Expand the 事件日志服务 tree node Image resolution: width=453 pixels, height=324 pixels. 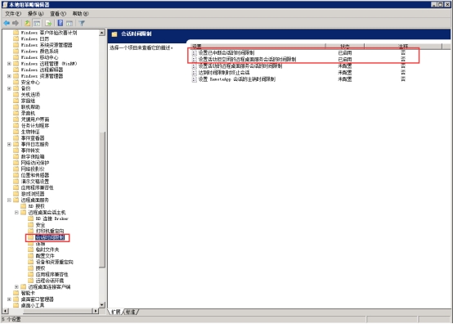9,144
